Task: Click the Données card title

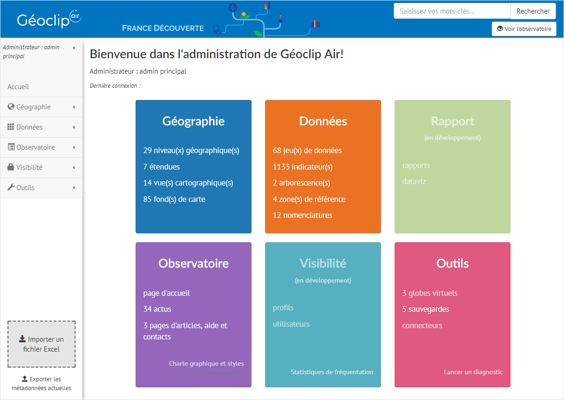Action: (x=323, y=121)
